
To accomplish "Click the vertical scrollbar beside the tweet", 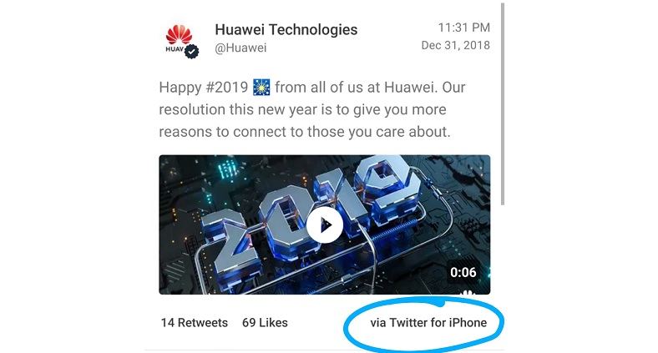I will (x=503, y=104).
